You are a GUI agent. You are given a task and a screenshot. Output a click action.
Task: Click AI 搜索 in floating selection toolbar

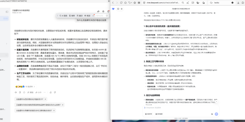click(x=63, y=16)
